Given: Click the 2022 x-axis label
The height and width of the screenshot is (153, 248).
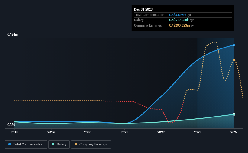Looking at the screenshot, I should (161, 132).
